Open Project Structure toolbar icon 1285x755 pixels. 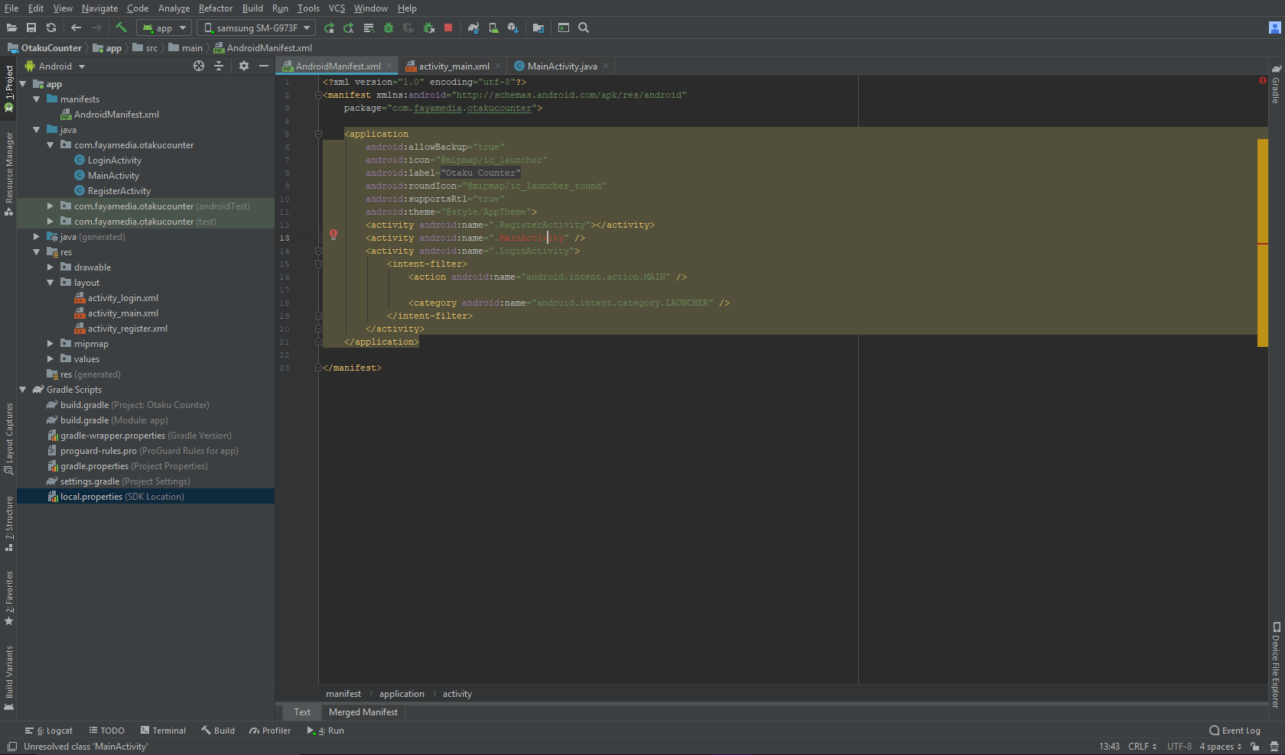pos(538,28)
